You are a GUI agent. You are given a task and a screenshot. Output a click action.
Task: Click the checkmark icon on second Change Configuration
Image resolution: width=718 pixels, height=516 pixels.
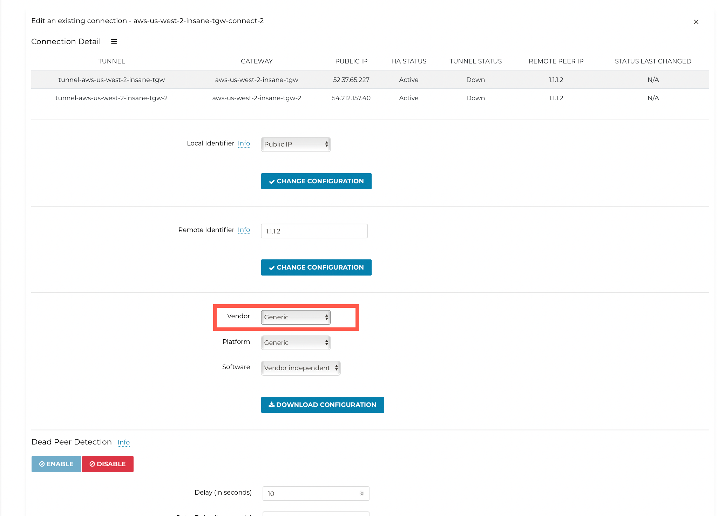point(272,267)
